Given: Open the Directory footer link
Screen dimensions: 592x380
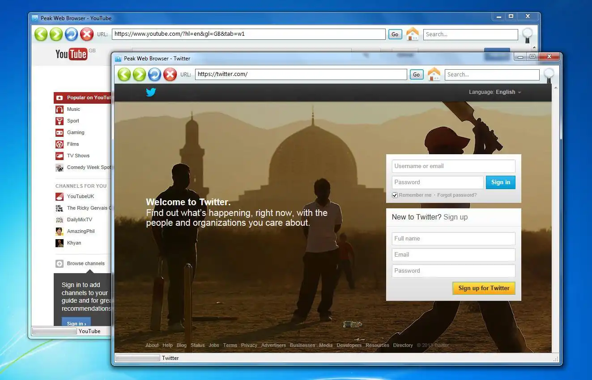Looking at the screenshot, I should point(403,345).
